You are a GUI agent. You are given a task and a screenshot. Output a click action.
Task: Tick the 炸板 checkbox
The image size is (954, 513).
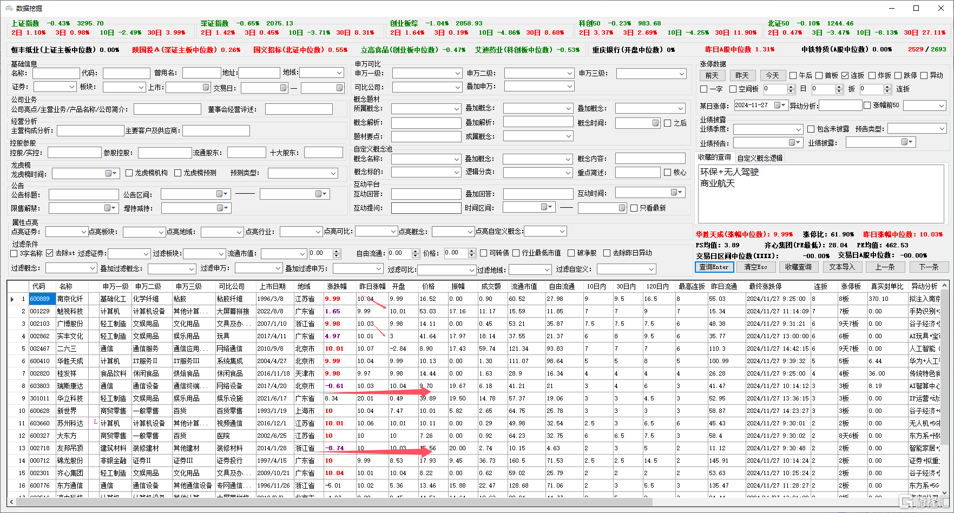(x=872, y=76)
